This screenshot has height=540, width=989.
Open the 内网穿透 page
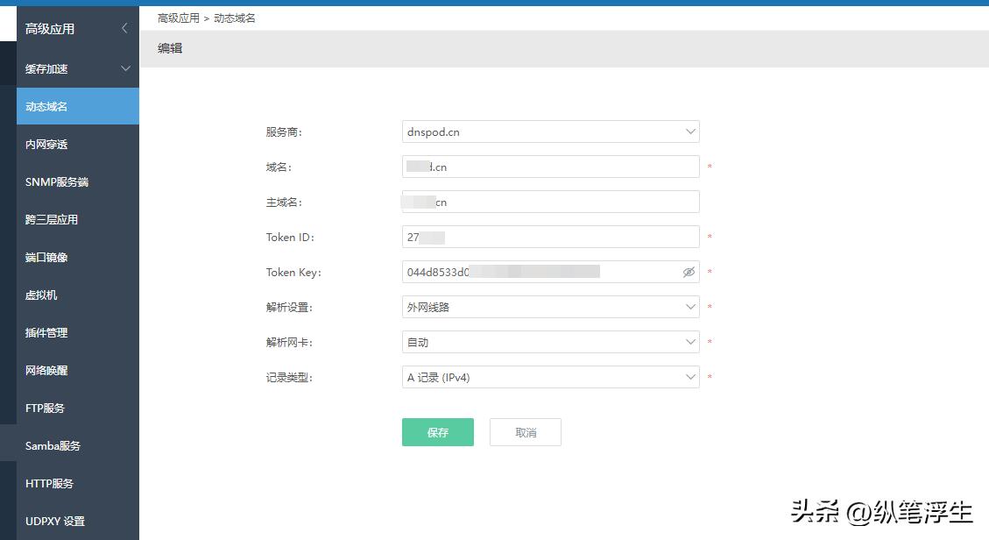[46, 144]
